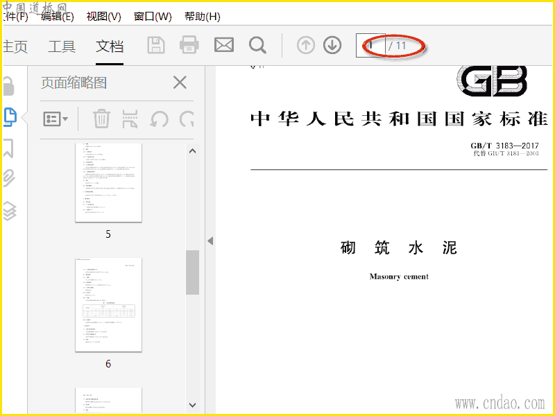Click the 砌筑水泥 document title
Image resolution: width=555 pixels, height=416 pixels.
(398, 248)
